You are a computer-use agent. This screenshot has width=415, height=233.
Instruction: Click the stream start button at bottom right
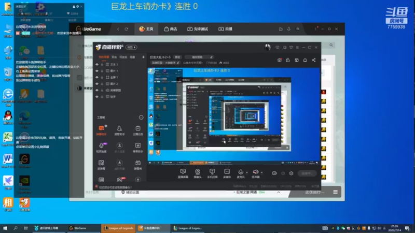[307, 173]
